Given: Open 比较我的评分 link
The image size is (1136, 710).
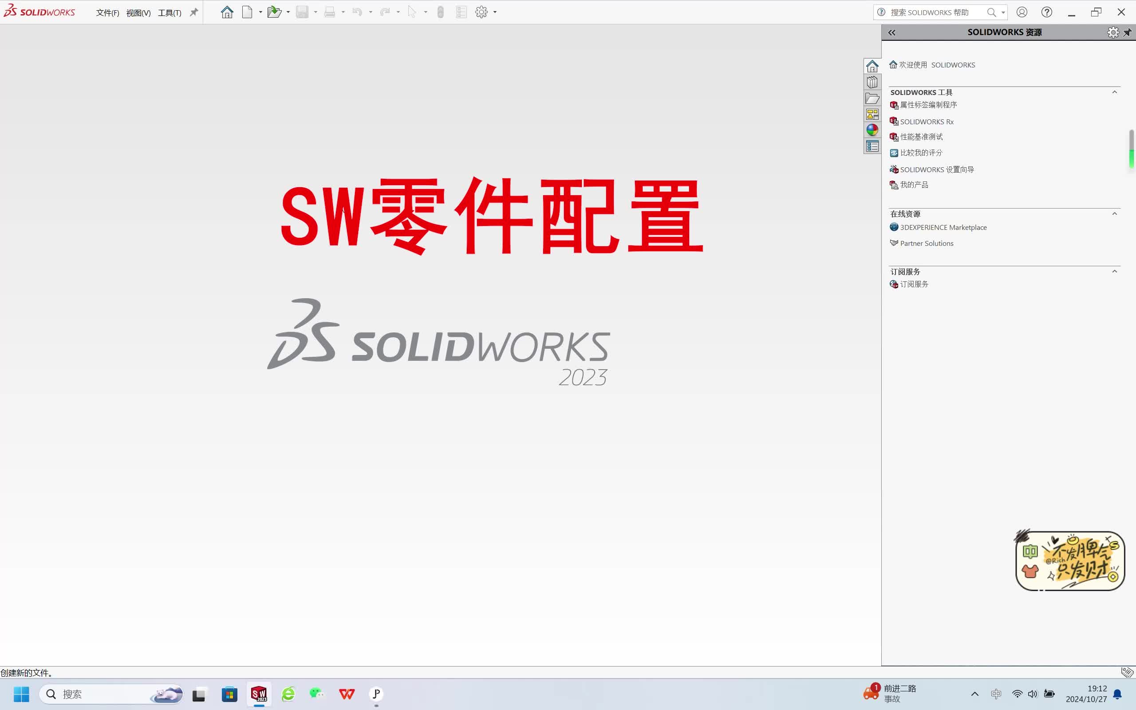Looking at the screenshot, I should tap(916, 153).
